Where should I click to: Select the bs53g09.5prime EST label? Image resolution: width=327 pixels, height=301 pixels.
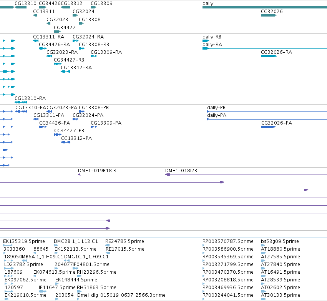click(x=280, y=241)
